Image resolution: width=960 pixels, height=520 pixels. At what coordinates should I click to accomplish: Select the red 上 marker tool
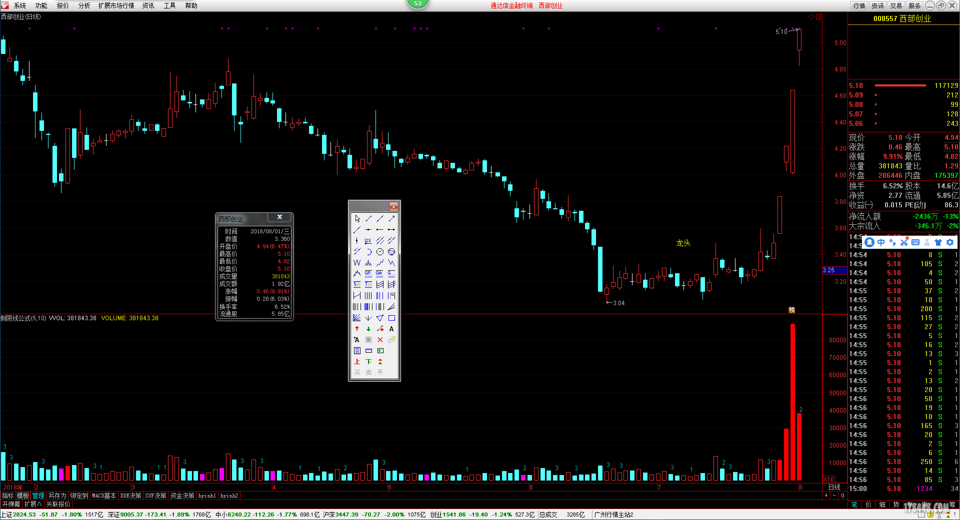point(357,362)
